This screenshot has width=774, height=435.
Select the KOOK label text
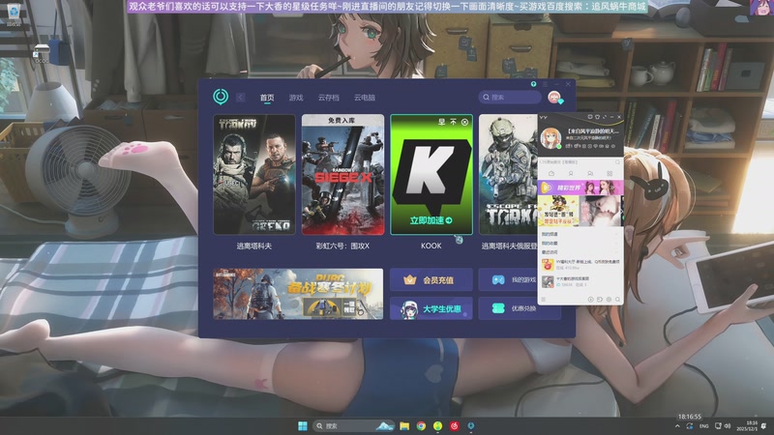pyautogui.click(x=431, y=246)
